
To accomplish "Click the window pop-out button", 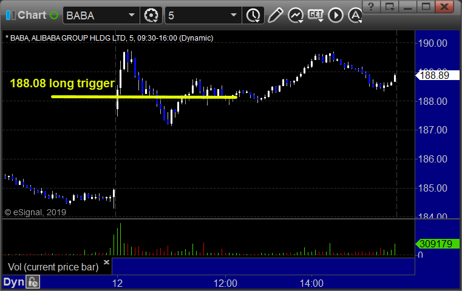I will coord(390,7).
